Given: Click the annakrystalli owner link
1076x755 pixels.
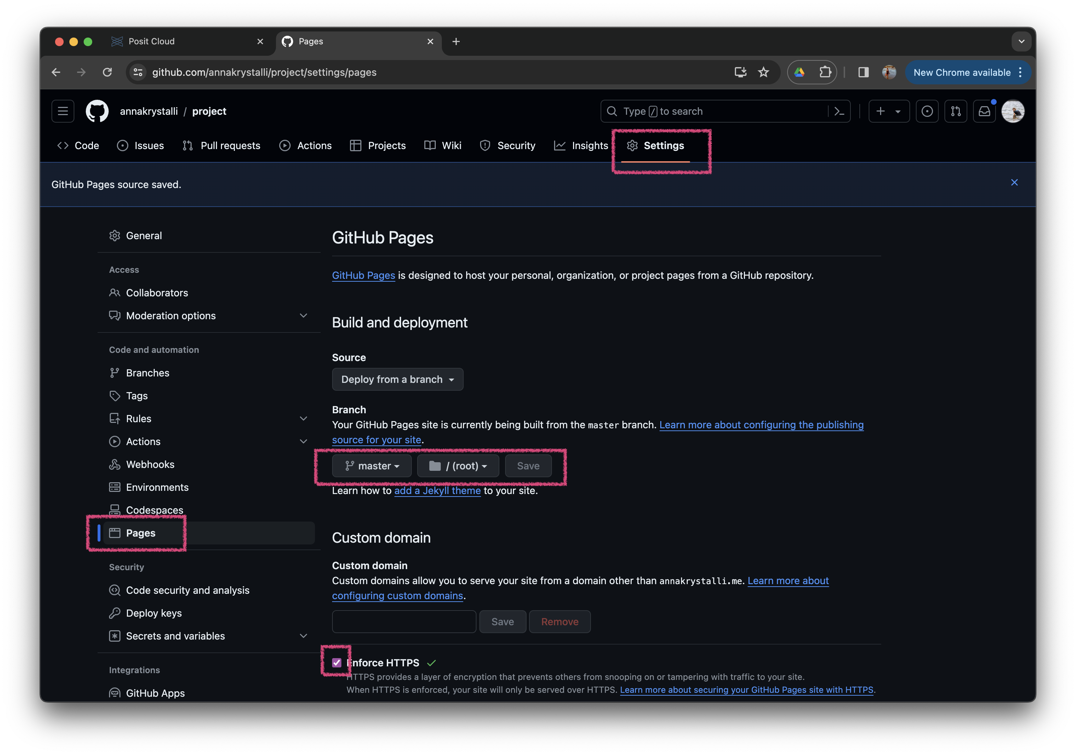Looking at the screenshot, I should coord(149,111).
